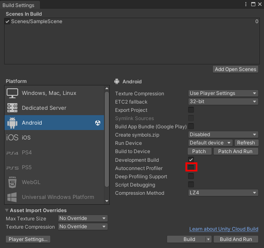This screenshot has height=248, width=264.
Task: Enable Autoconnect Profiler checkbox
Action: [x=191, y=168]
